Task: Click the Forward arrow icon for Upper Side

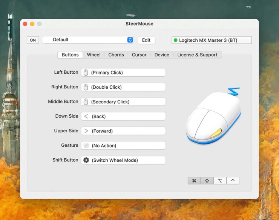Action: coord(86,131)
